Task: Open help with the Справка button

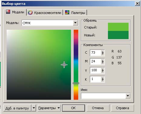Action: tap(123, 108)
